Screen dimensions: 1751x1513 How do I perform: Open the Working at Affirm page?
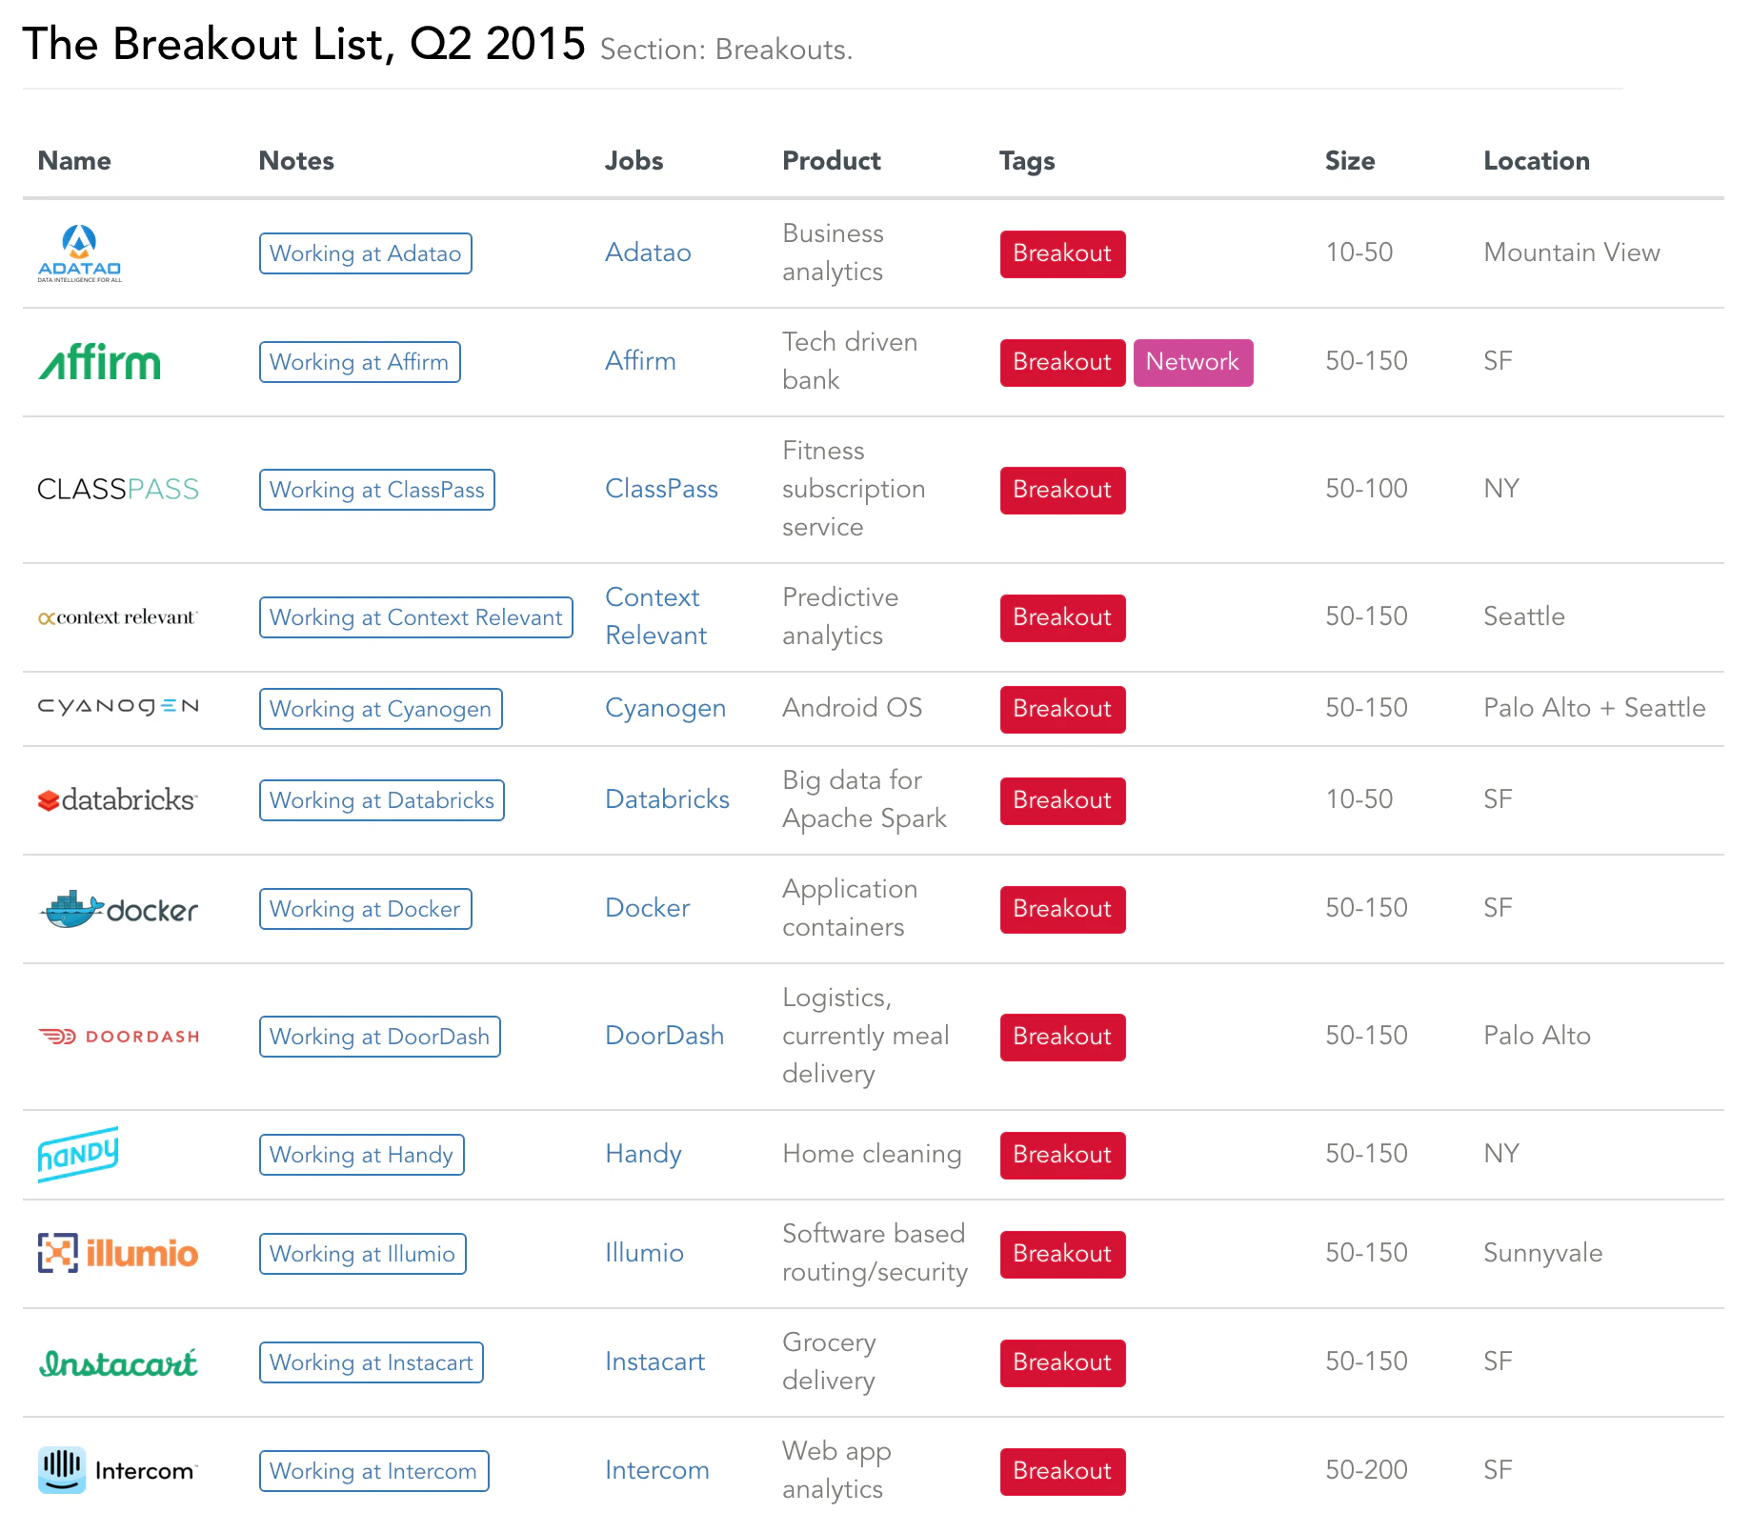tap(359, 362)
